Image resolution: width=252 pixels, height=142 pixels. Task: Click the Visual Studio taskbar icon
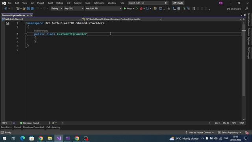(x=59, y=138)
